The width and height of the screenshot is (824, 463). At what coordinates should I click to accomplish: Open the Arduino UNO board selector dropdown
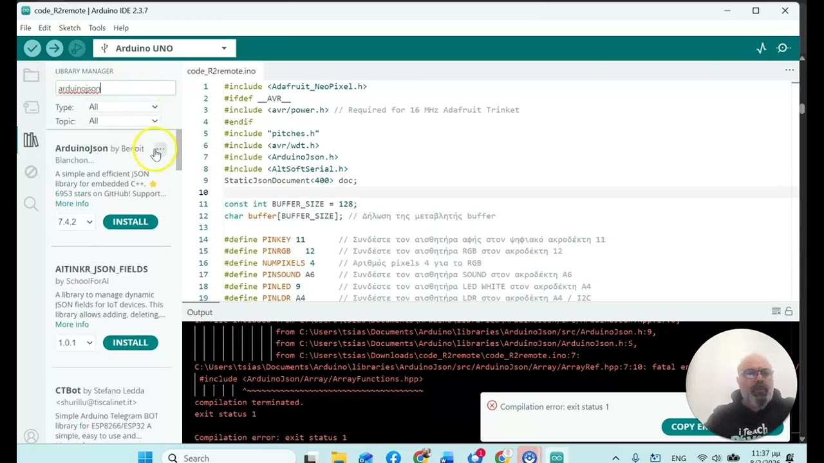(x=164, y=48)
